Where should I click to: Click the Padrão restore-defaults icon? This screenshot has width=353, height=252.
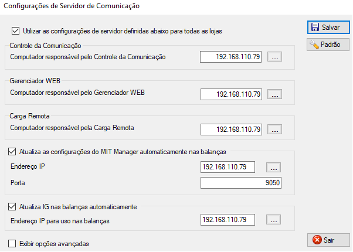click(315, 45)
